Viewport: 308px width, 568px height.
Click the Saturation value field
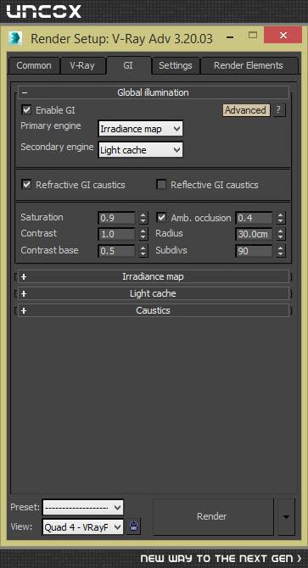coord(117,219)
